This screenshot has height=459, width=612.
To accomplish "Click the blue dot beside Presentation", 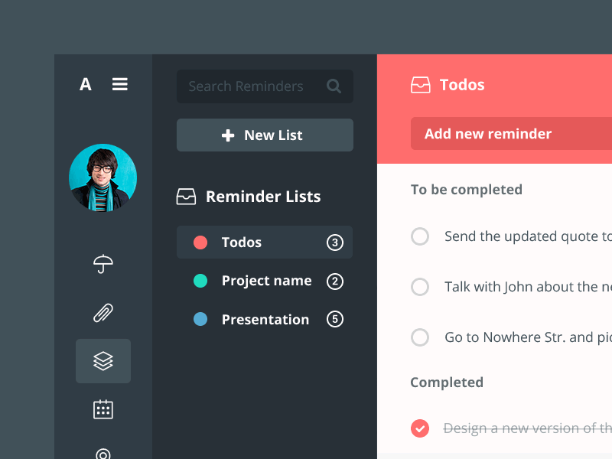I will (x=200, y=319).
